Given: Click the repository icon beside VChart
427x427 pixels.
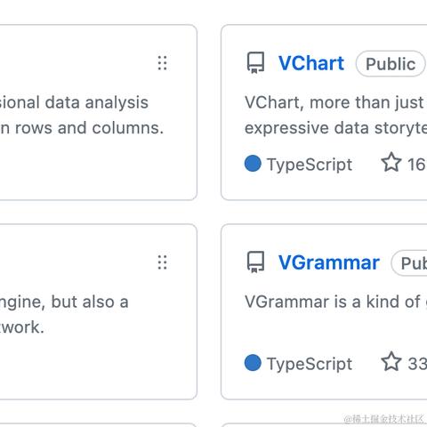Looking at the screenshot, I should coord(255,63).
